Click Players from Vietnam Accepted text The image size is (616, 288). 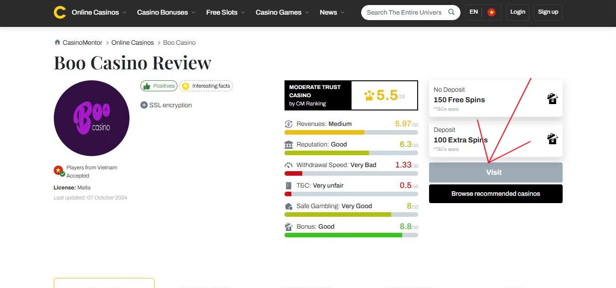pos(92,172)
